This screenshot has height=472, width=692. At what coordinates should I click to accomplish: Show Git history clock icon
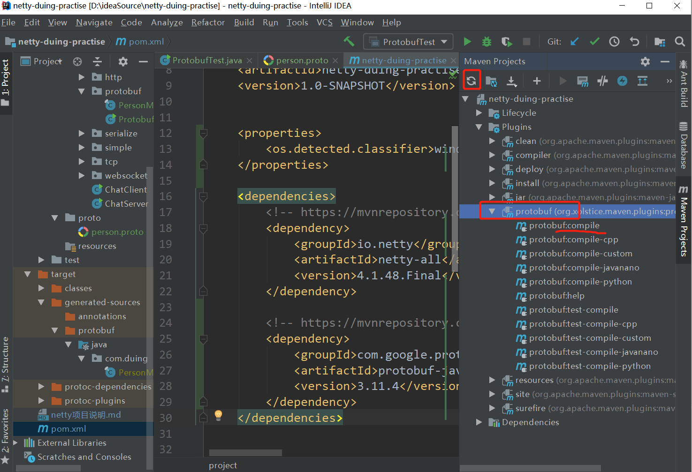tap(614, 42)
